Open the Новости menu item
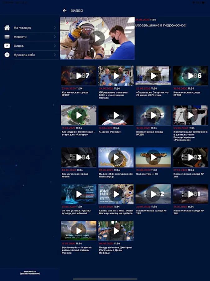This screenshot has height=281, width=210. [30, 37]
